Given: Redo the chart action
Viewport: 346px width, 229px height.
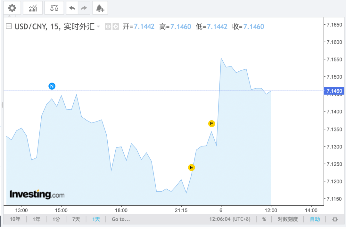Looking at the screenshot, I should tap(84, 8).
